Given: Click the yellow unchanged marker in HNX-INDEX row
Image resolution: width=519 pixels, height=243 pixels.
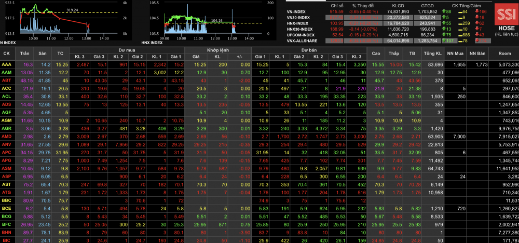Looking at the screenshot, I should tap(458, 23).
